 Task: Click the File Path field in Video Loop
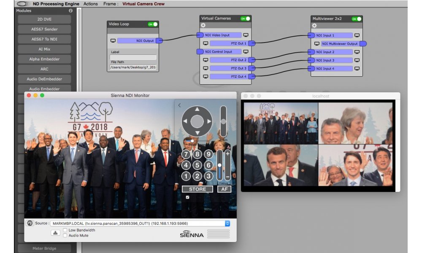tap(133, 67)
